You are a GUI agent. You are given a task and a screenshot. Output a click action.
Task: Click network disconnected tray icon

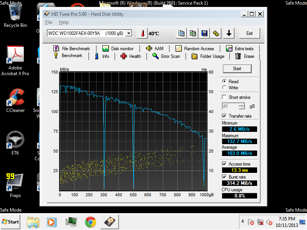click(260, 222)
